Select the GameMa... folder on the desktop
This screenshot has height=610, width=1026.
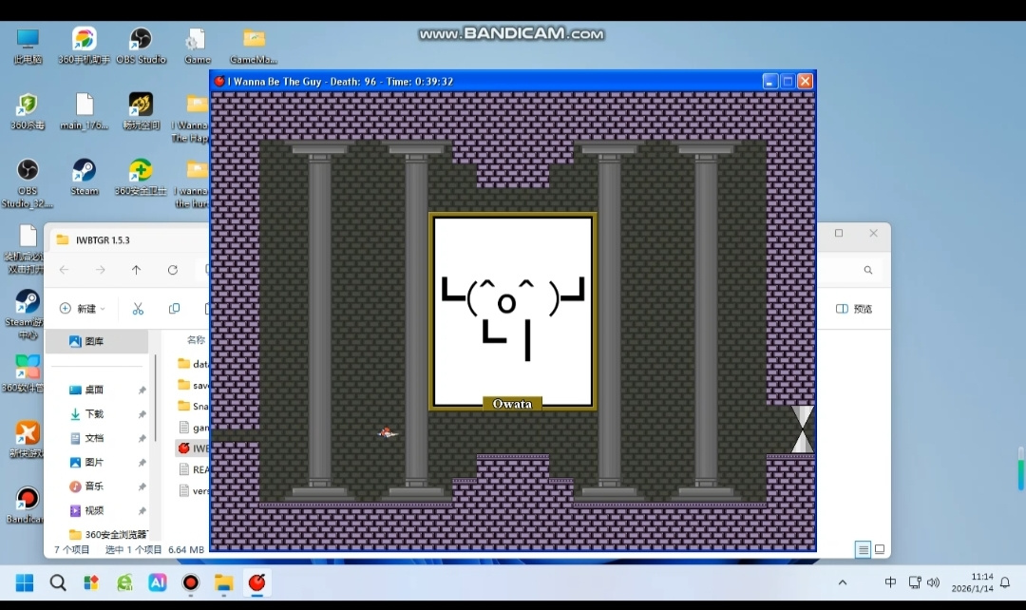click(x=254, y=46)
